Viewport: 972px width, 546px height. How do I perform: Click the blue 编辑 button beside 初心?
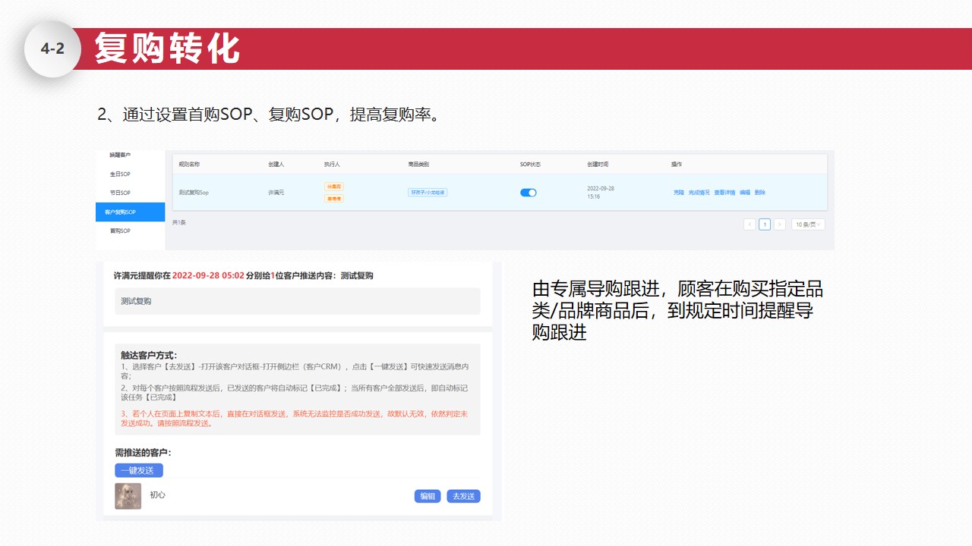[428, 497]
